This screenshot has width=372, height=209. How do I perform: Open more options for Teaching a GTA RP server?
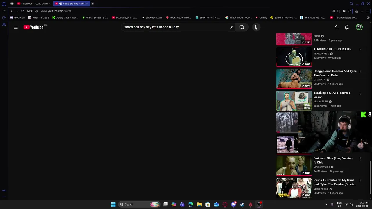pyautogui.click(x=360, y=93)
